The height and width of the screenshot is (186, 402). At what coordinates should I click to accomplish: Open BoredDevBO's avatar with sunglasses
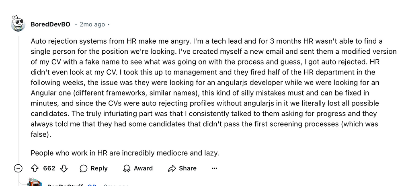click(18, 24)
